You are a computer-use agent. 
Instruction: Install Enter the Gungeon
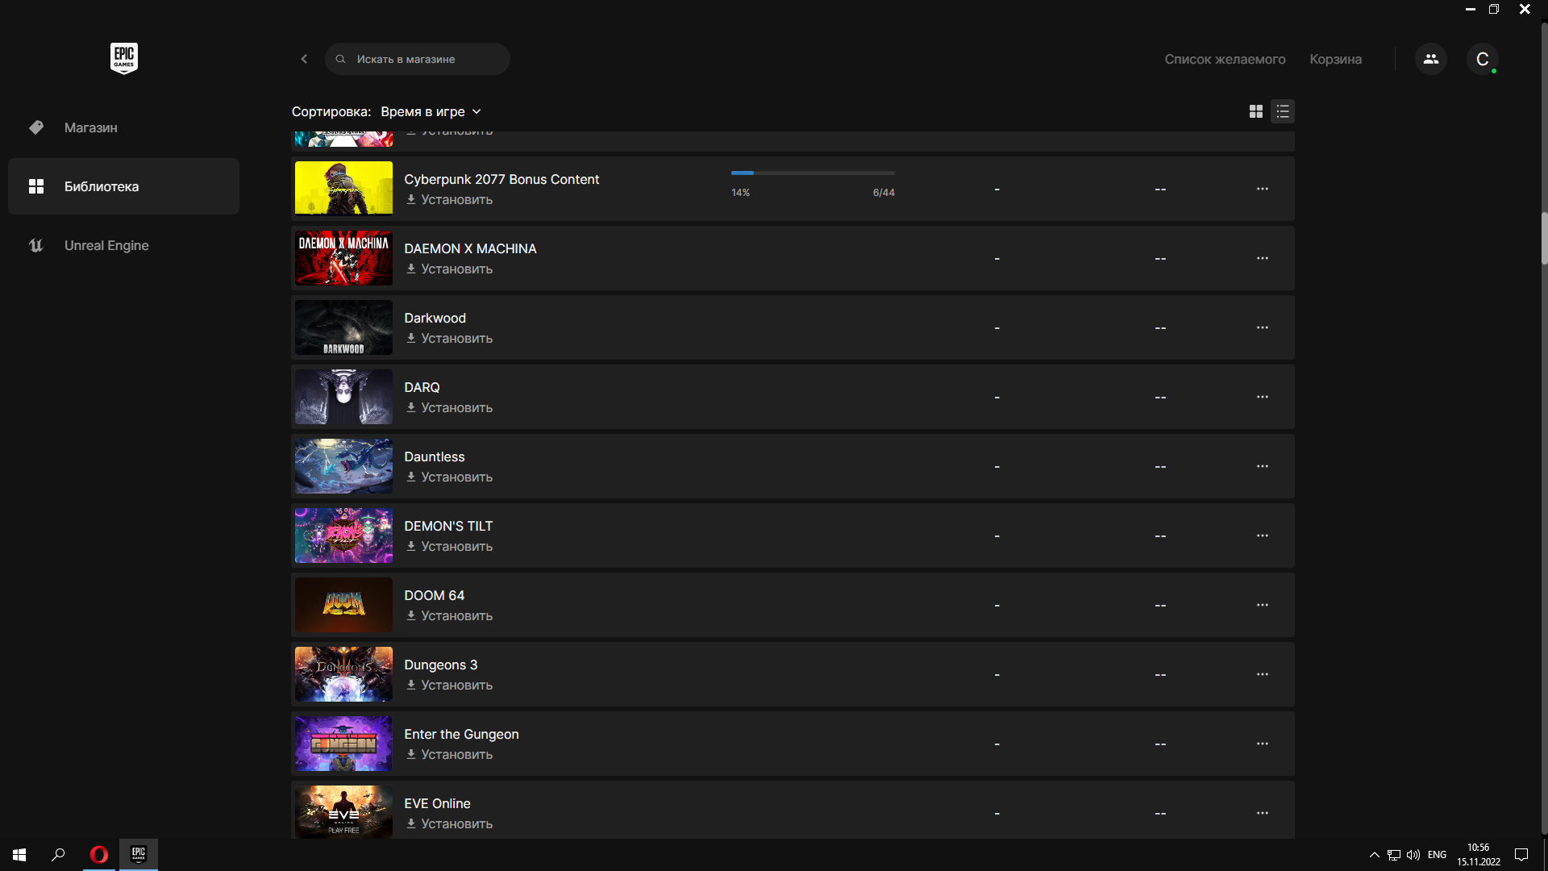449,754
